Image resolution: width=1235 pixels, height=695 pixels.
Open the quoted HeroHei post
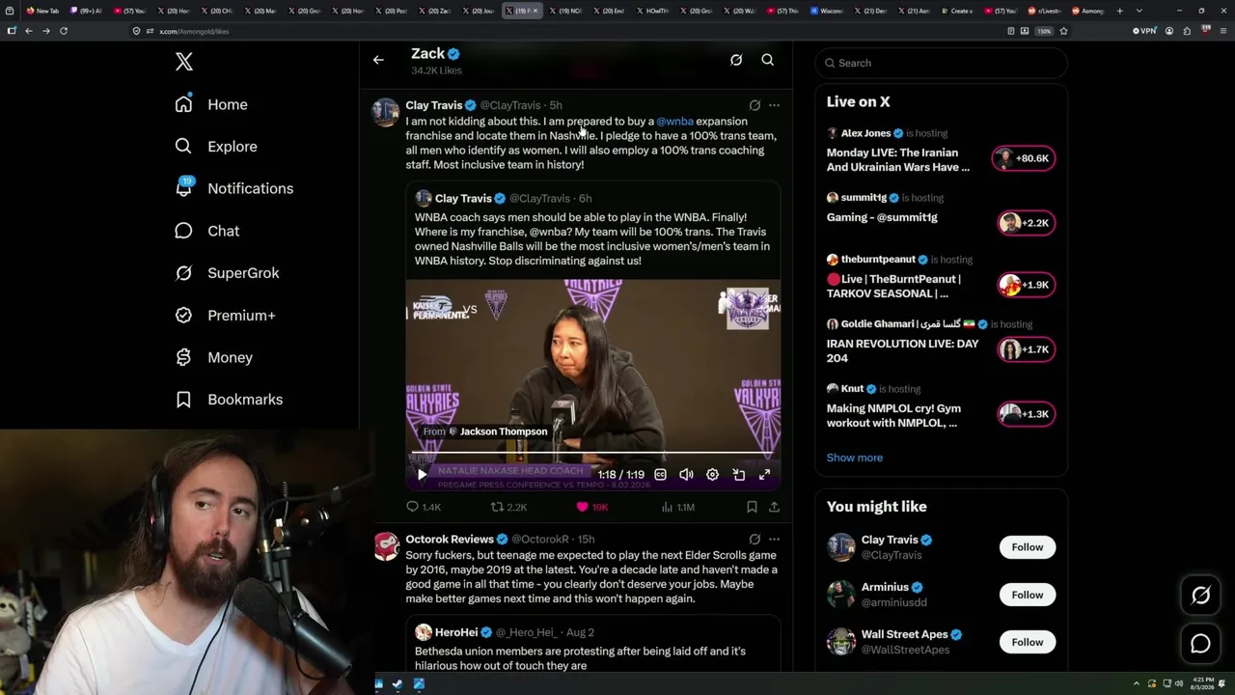pyautogui.click(x=593, y=646)
